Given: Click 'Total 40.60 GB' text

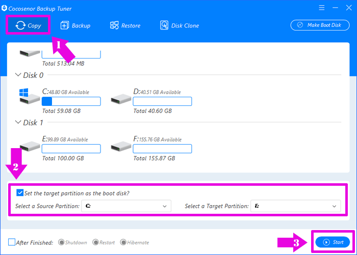Looking at the screenshot, I should [x=152, y=111].
